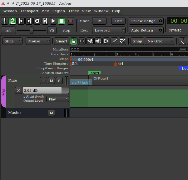Click the Flute 3.03 dB level slider
This screenshot has width=188, height=180.
click(x=46, y=90)
